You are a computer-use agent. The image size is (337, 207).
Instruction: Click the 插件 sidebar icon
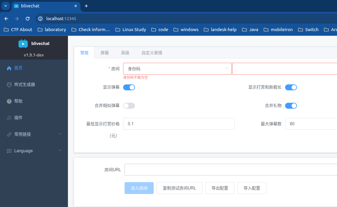coord(9,118)
